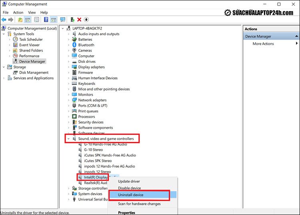The width and height of the screenshot is (300, 215).
Task: Click the Cameras webcam icon
Action: 74,50
